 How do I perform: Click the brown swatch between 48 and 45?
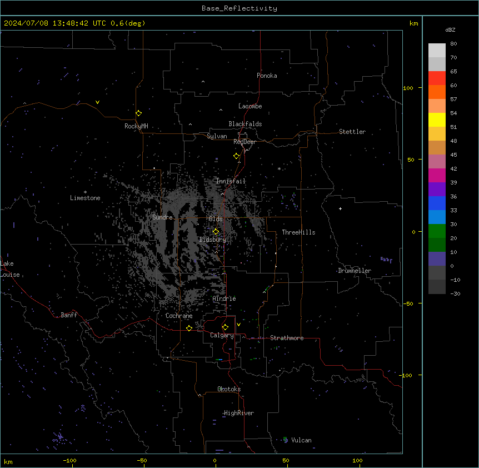click(437, 147)
